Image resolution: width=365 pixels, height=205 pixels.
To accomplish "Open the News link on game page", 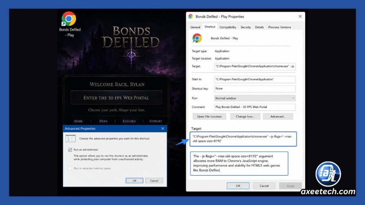I will click(x=103, y=121).
